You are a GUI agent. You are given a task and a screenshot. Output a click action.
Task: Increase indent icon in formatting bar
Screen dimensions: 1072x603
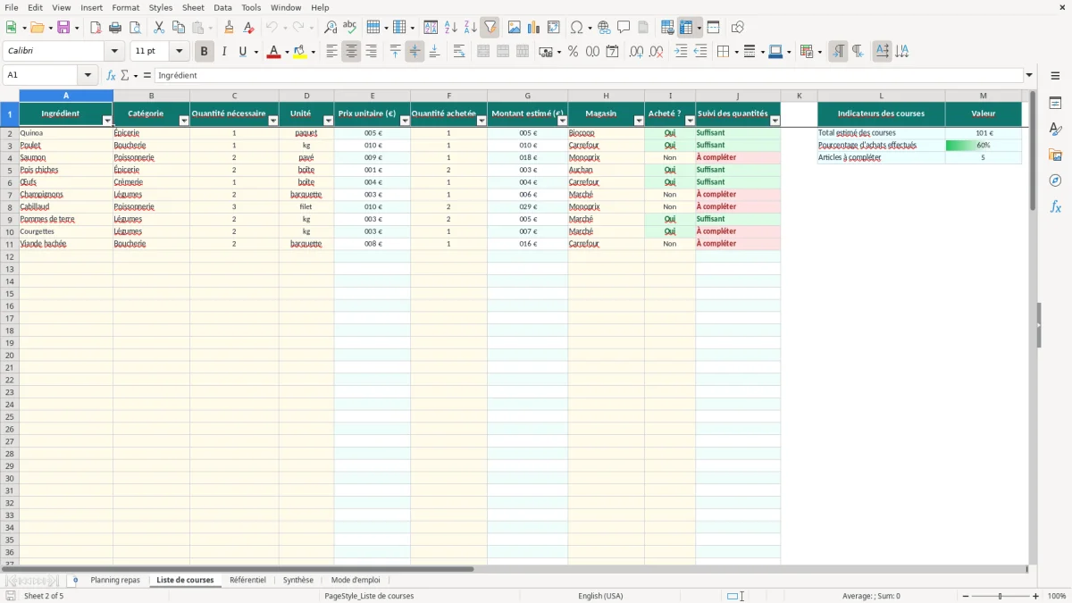pyautogui.click(x=681, y=52)
